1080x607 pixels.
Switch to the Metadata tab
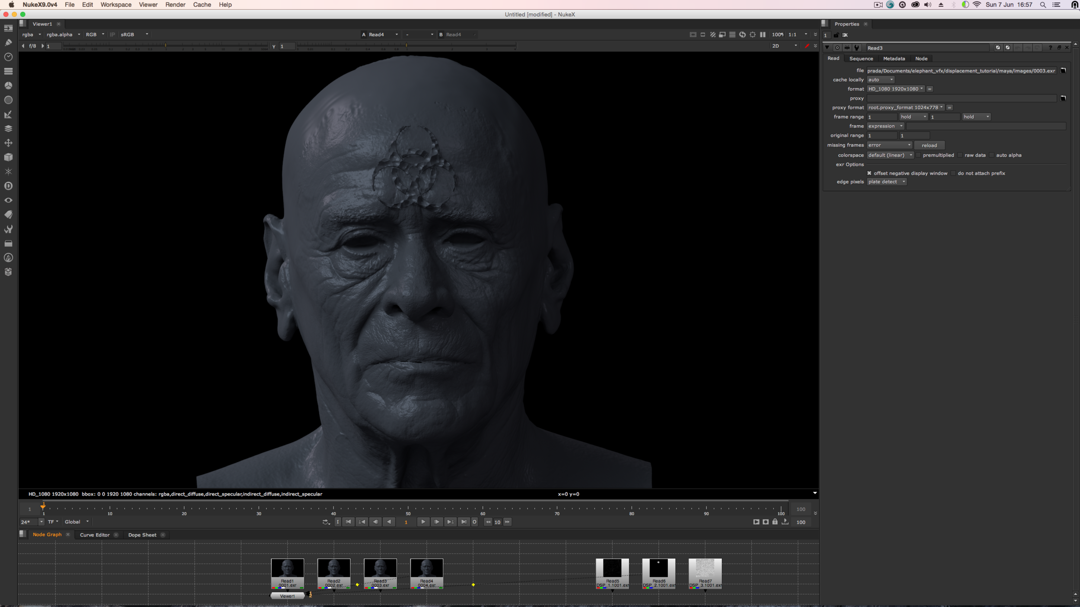894,59
